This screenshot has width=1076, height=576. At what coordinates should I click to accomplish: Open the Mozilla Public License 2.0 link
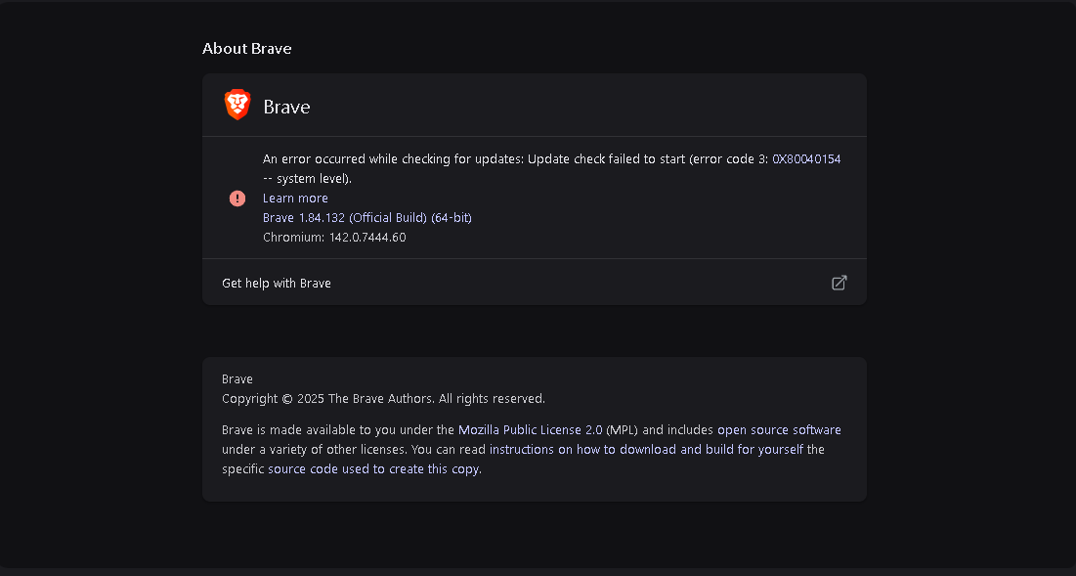click(x=530, y=429)
